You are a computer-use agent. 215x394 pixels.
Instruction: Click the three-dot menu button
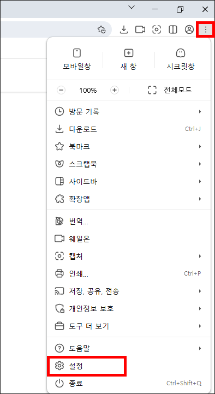click(x=206, y=29)
